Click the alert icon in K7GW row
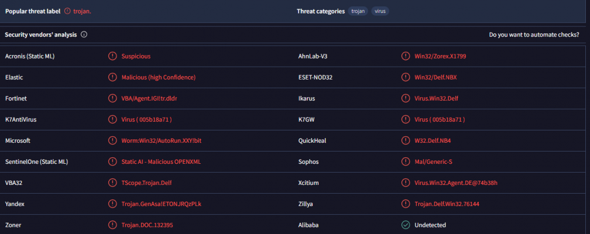 pos(405,119)
